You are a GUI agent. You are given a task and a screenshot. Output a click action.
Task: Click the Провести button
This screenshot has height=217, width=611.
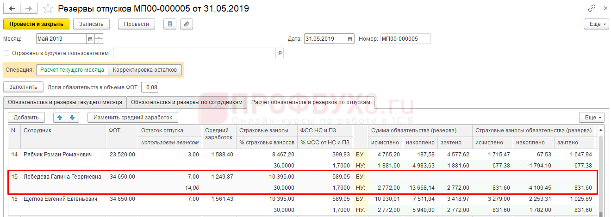pos(137,24)
